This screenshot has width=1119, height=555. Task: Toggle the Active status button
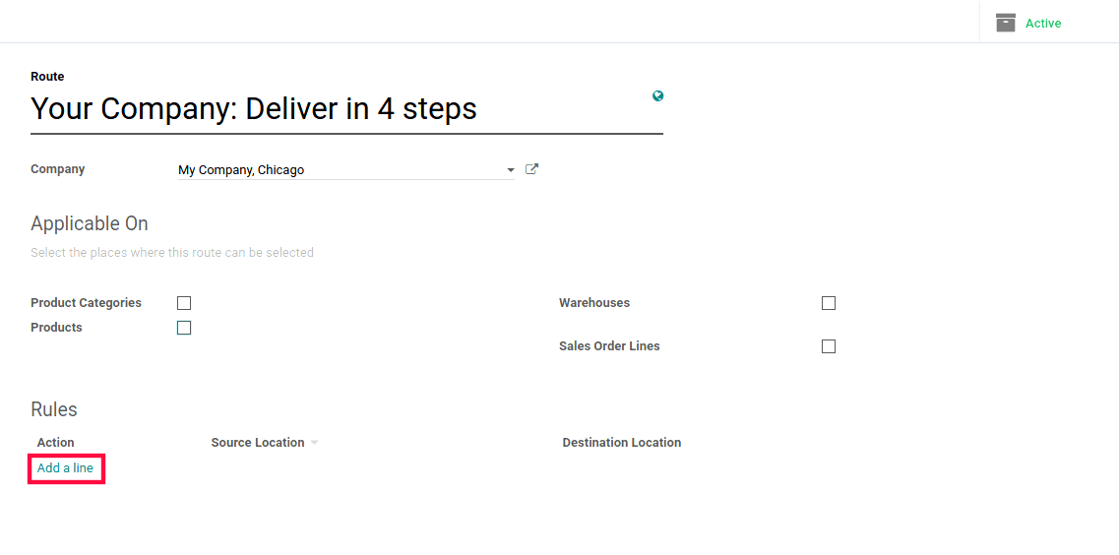1028,23
